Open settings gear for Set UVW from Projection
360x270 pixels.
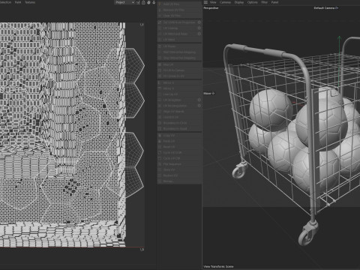click(199, 22)
